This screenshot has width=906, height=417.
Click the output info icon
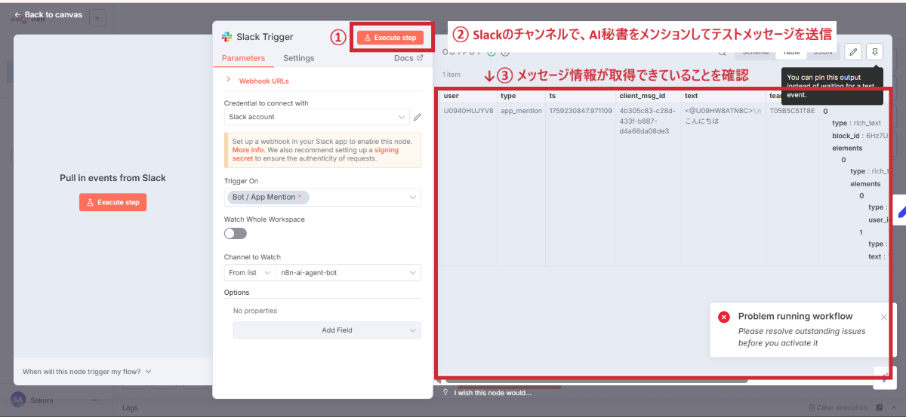coord(505,52)
